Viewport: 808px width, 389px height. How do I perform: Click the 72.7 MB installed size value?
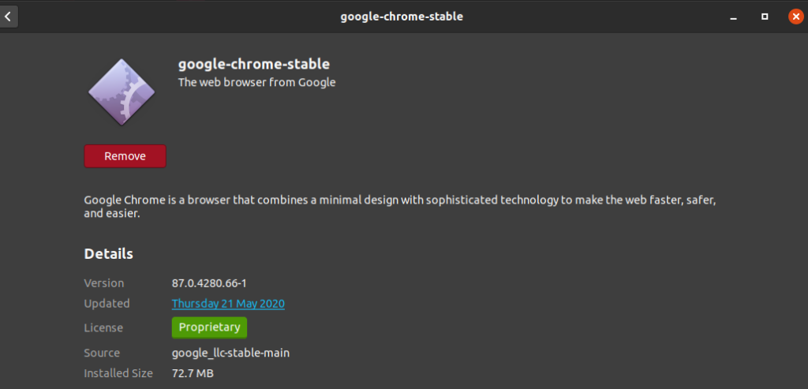pos(193,372)
